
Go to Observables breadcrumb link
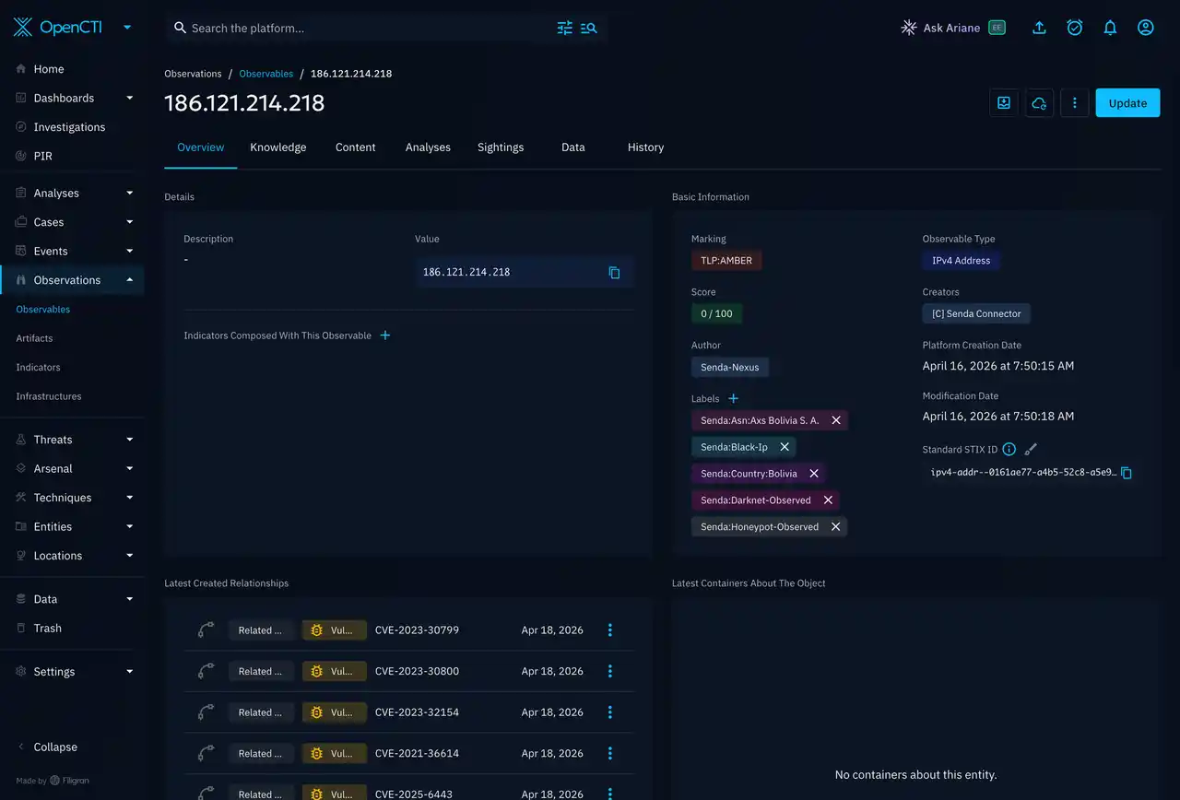tap(265, 74)
